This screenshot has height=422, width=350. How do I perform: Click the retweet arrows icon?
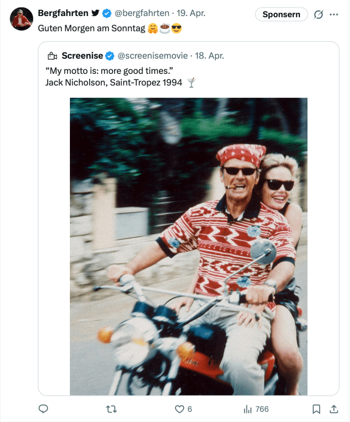pos(112,409)
